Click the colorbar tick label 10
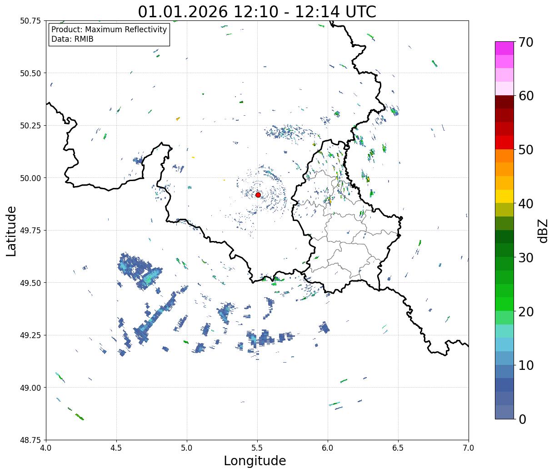 525,365
